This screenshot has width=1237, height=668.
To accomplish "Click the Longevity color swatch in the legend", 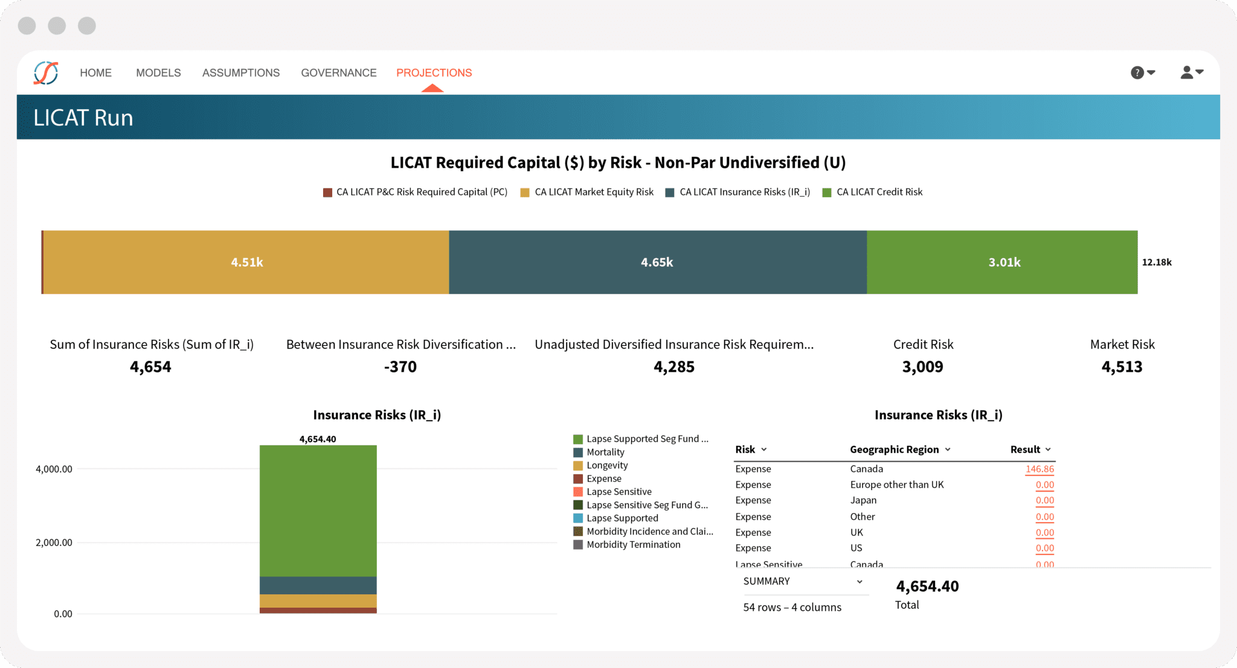I will tap(577, 465).
